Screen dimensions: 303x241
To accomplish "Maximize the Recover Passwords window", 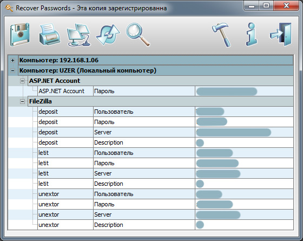I will coord(266,6).
